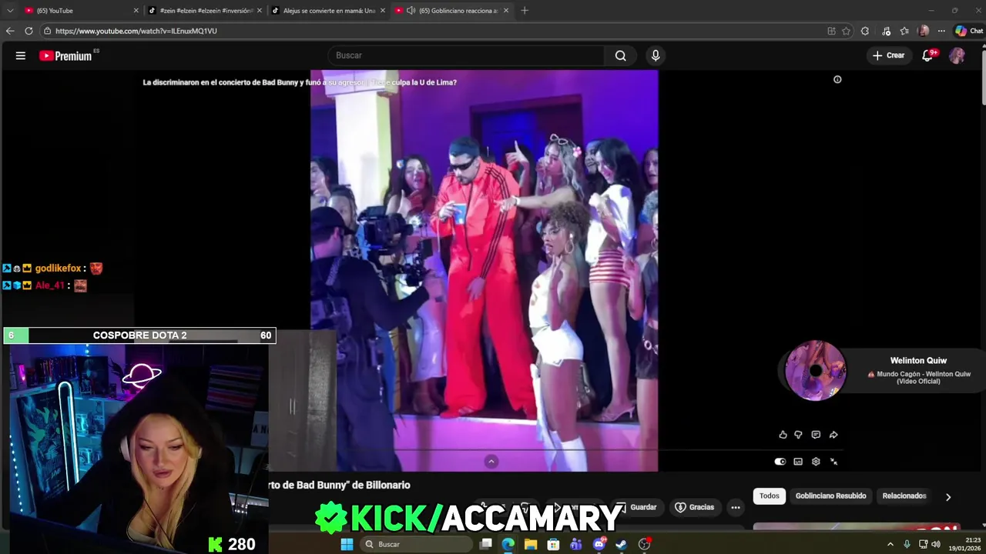986x554 pixels.
Task: Toggle subtitles icon in player controls
Action: point(798,462)
